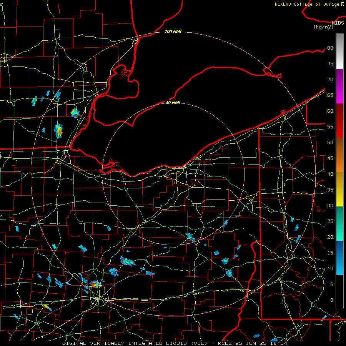Click the "[kg/m2]" units label
Viewport: 346px width, 346px height.
coord(323,27)
